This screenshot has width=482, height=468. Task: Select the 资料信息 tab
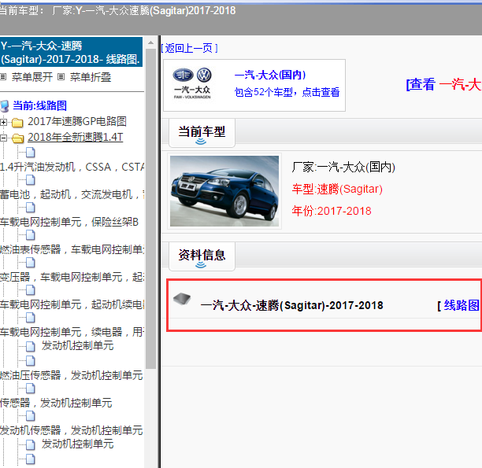tap(202, 256)
